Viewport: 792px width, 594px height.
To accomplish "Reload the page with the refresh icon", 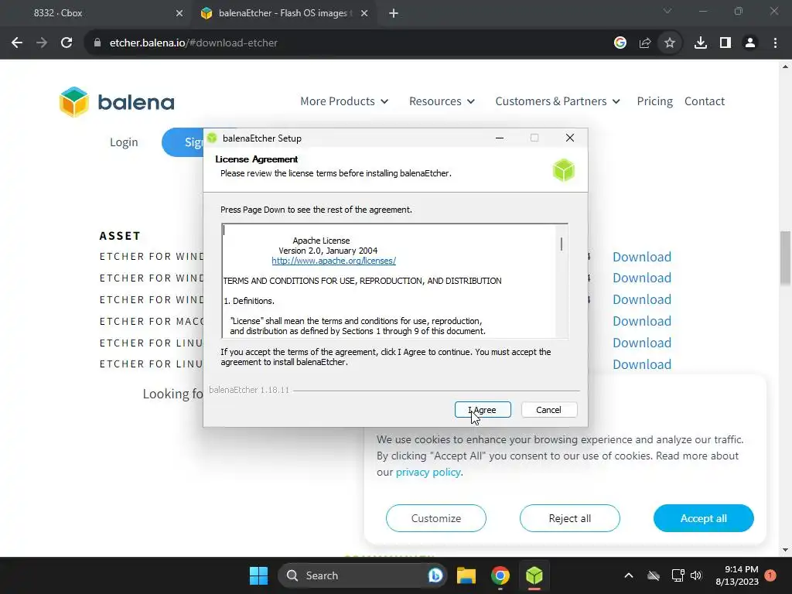I will click(67, 43).
